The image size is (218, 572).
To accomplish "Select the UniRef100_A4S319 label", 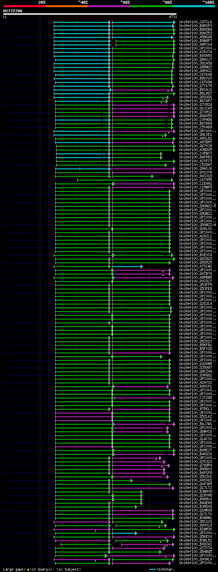I will [x=196, y=176].
